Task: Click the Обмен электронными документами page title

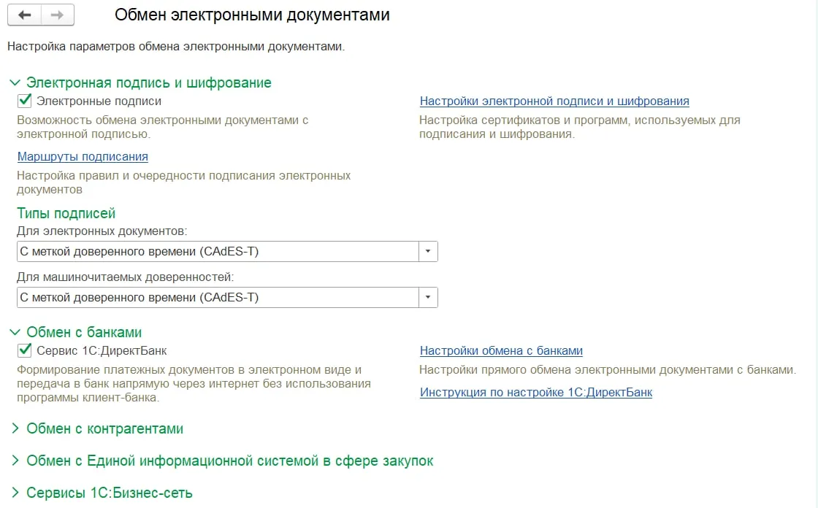Action: point(252,15)
